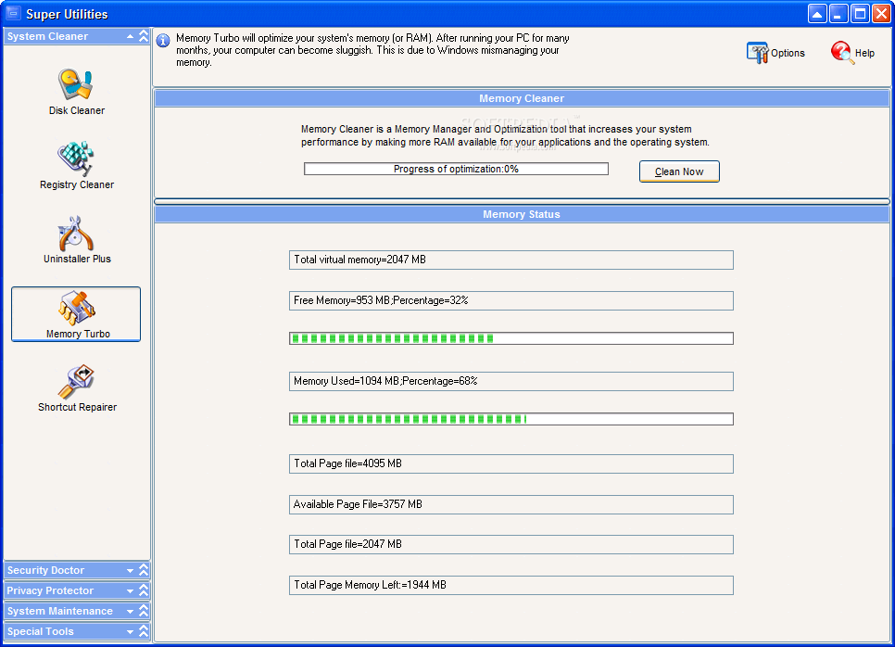Image resolution: width=895 pixels, height=647 pixels.
Task: Open the Uninstaller Plus icon
Action: coord(75,233)
